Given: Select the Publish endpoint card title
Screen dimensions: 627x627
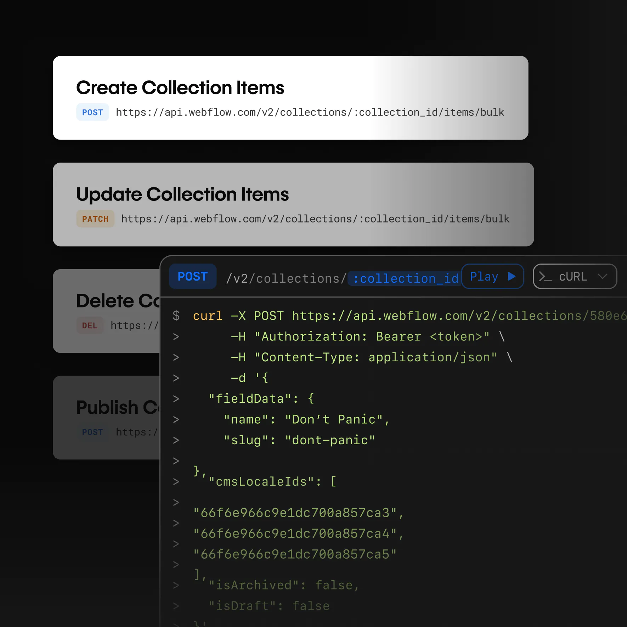Looking at the screenshot, I should point(118,407).
